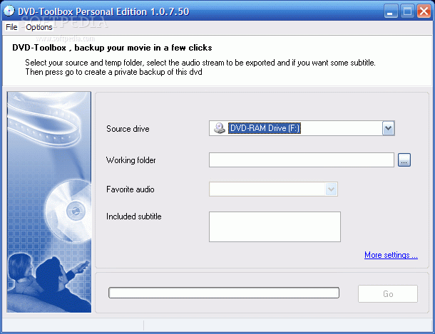
Task: Click the Working folder input field
Action: 301,160
